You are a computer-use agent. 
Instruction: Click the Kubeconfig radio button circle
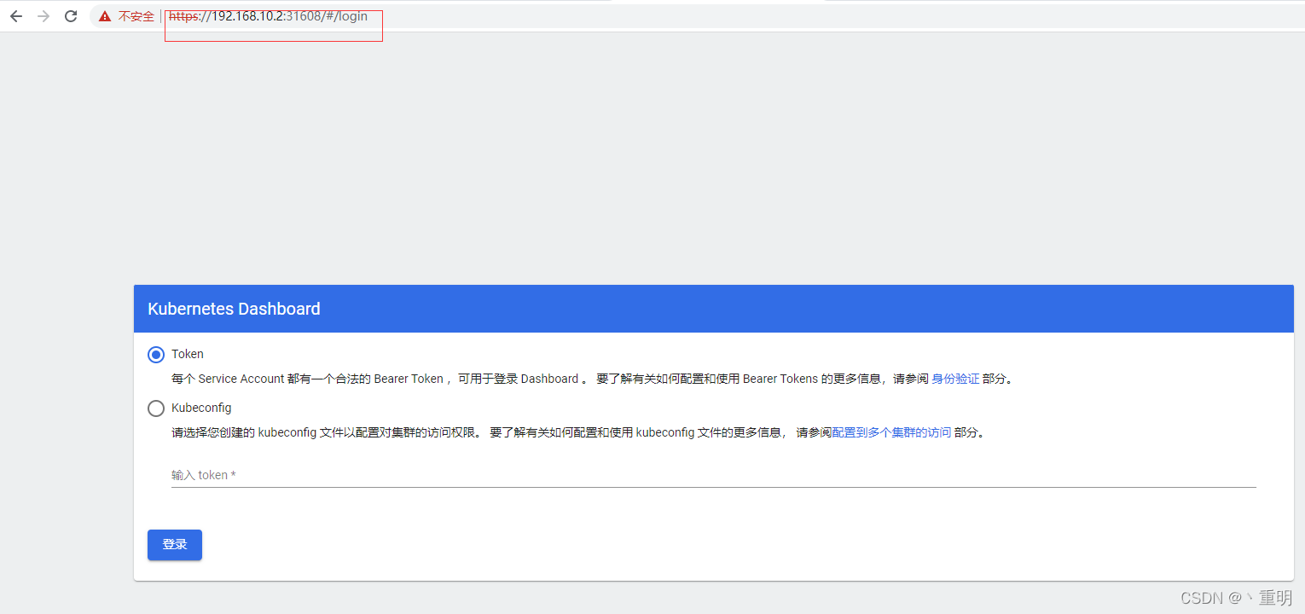click(155, 408)
